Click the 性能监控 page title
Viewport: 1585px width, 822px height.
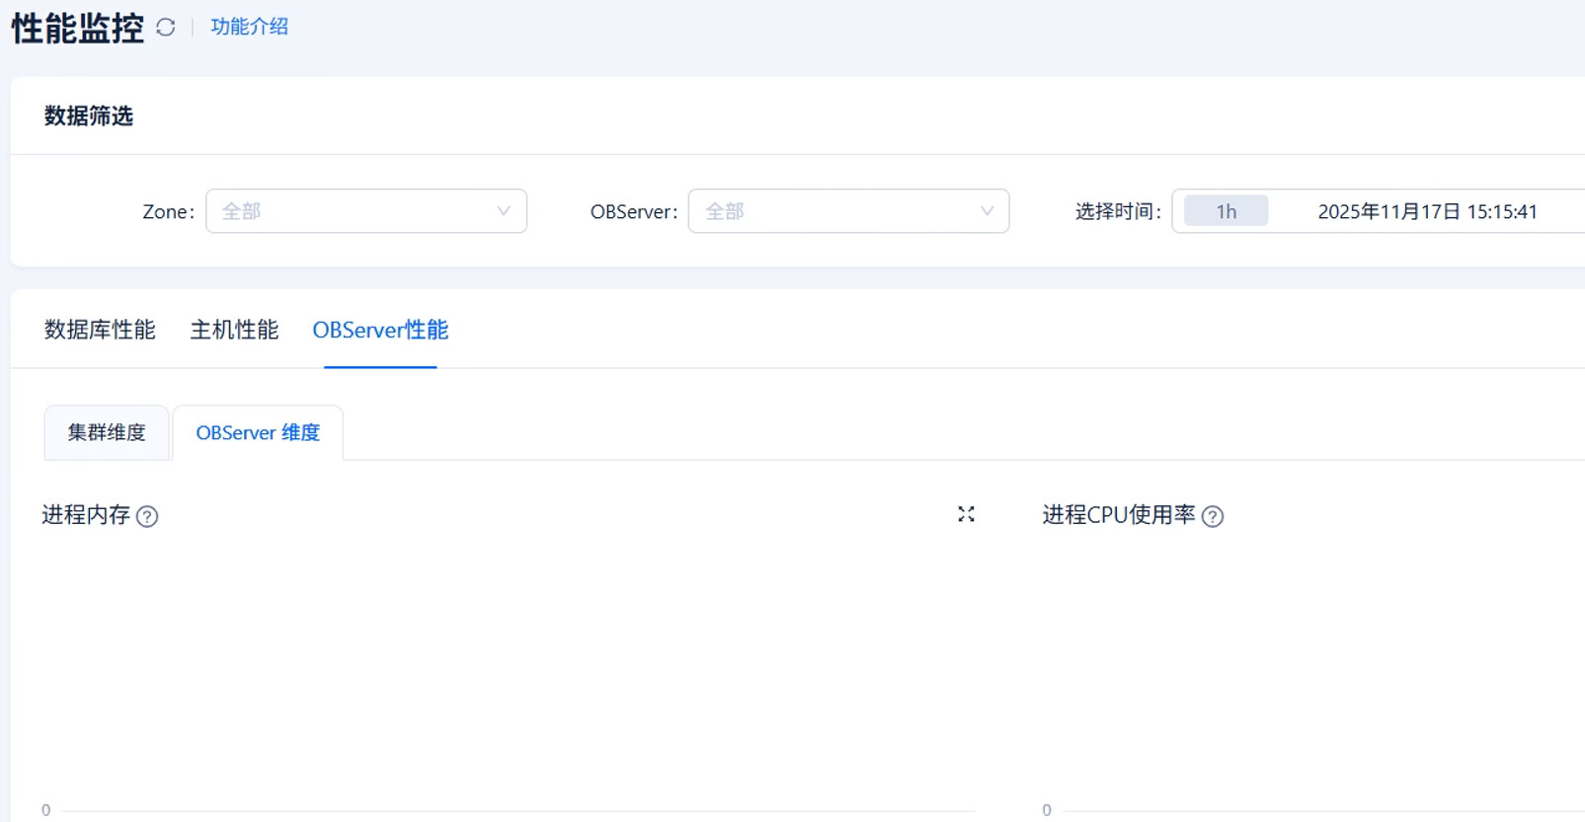tap(78, 28)
